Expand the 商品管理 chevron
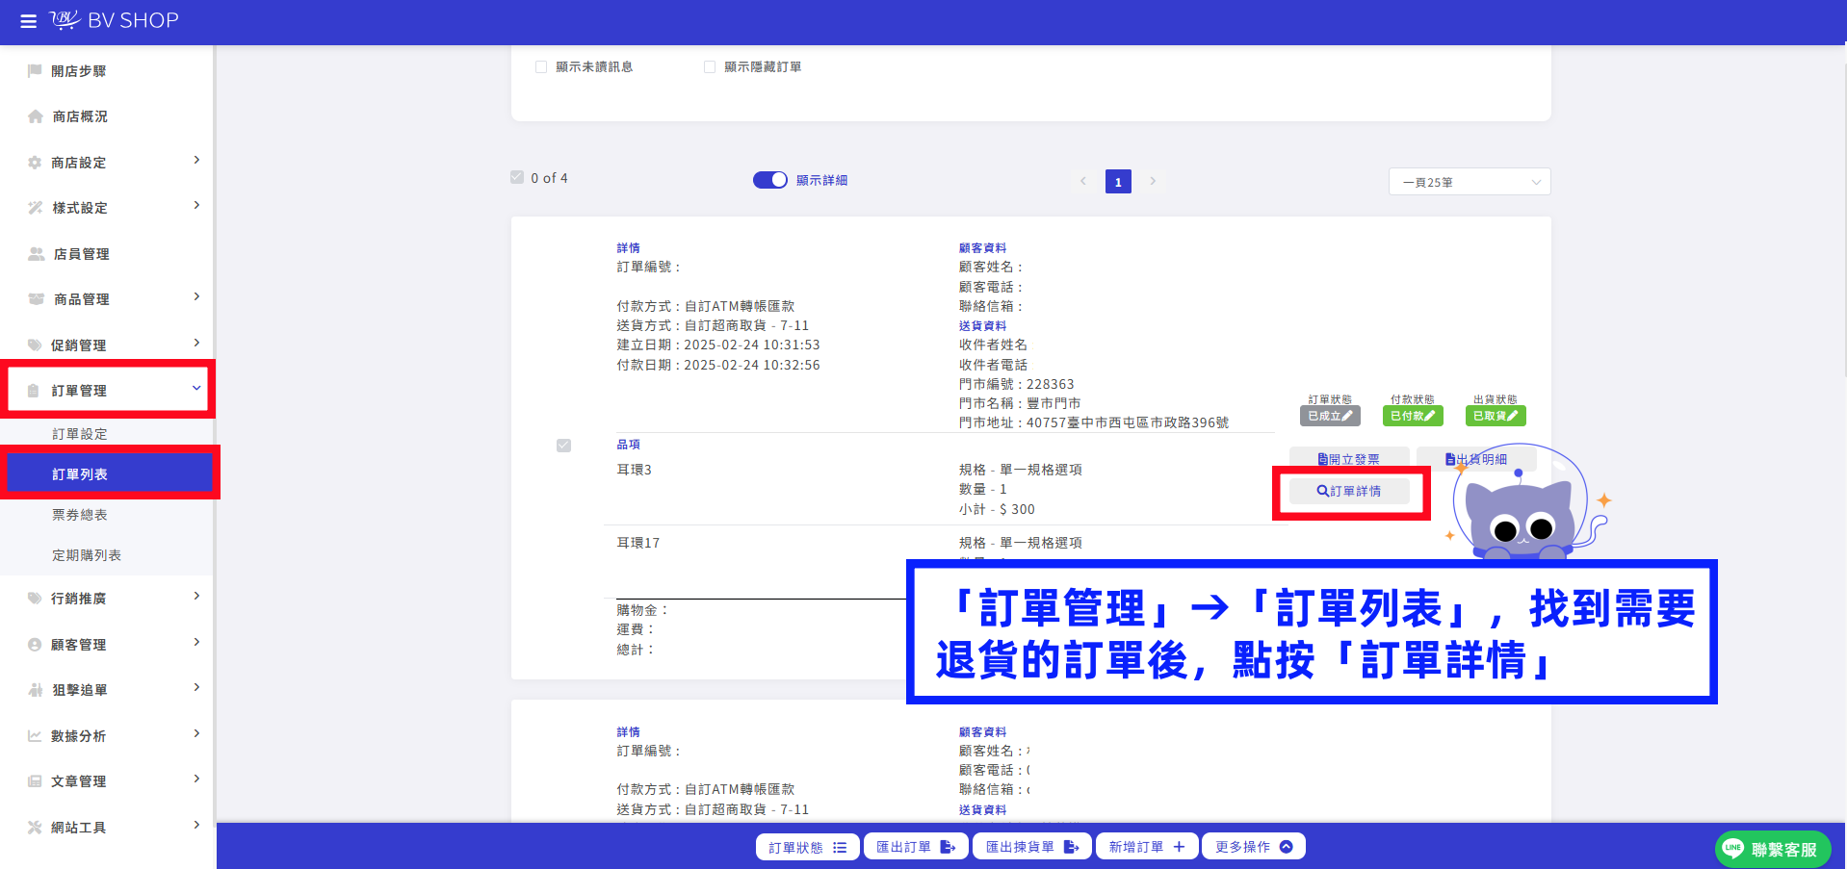The image size is (1847, 869). coord(196,296)
